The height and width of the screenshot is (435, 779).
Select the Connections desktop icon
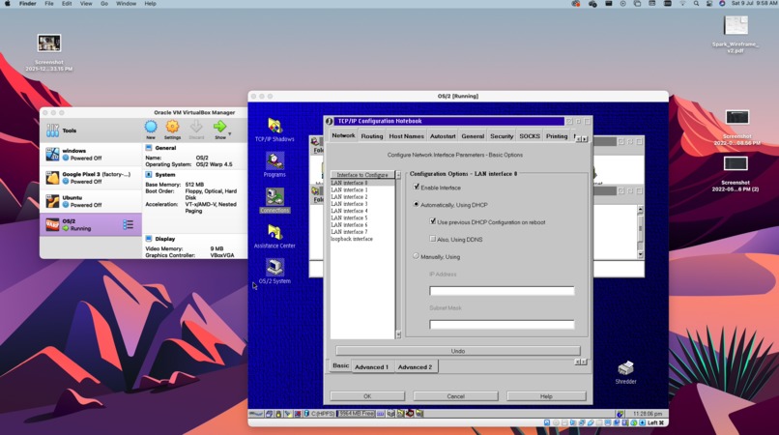coord(274,197)
